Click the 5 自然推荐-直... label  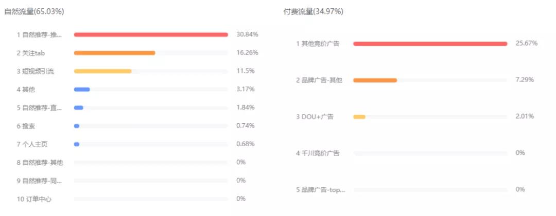(39, 108)
